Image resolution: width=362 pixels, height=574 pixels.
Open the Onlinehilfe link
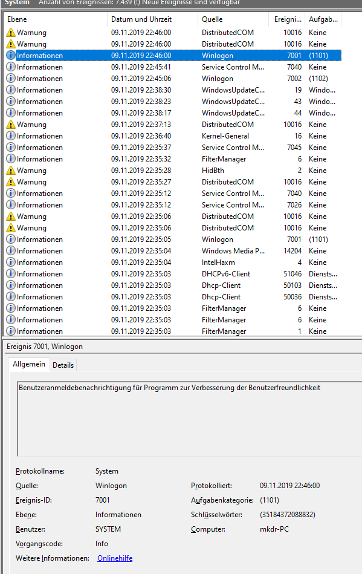tap(115, 558)
